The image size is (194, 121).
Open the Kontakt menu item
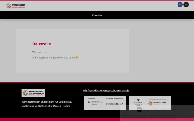click(97, 15)
